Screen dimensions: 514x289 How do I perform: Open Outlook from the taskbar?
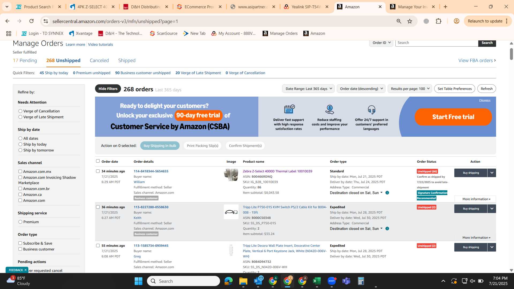tap(258, 281)
